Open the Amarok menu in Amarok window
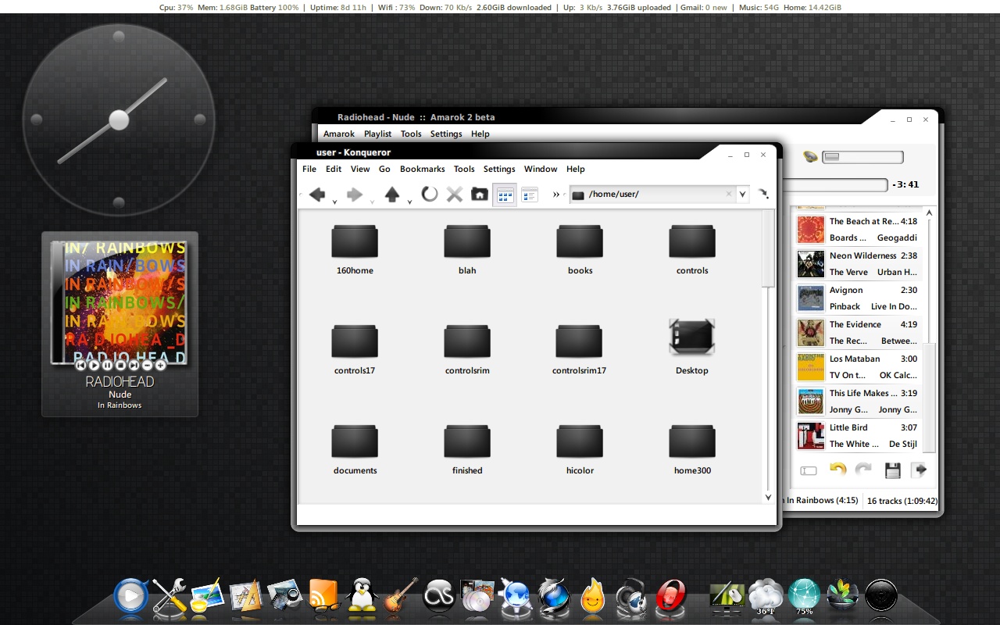The image size is (1000, 625). tap(339, 134)
